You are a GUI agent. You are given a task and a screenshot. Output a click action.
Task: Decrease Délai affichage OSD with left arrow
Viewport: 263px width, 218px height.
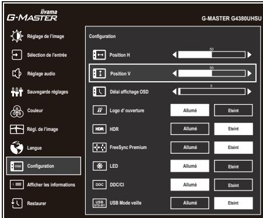point(174,92)
